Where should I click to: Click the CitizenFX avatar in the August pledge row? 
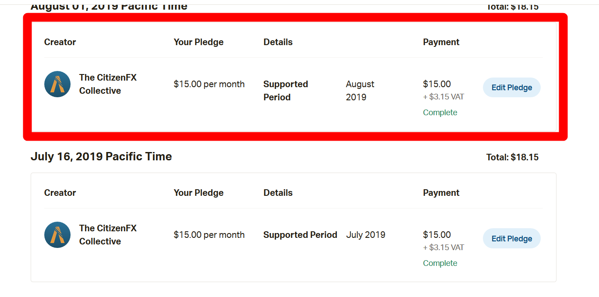(x=57, y=84)
